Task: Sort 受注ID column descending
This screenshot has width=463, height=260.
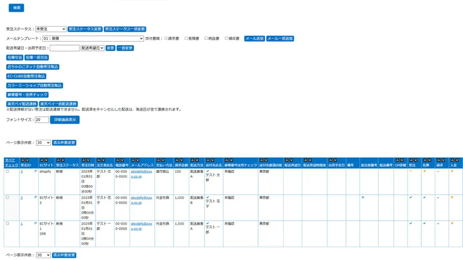Action: click(x=27, y=160)
